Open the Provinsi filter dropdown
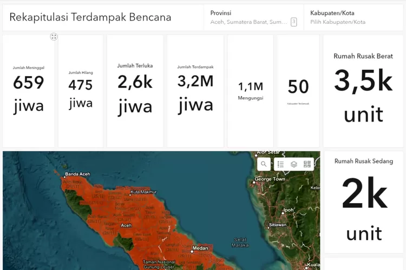Image resolution: width=406 pixels, height=270 pixels. [253, 18]
